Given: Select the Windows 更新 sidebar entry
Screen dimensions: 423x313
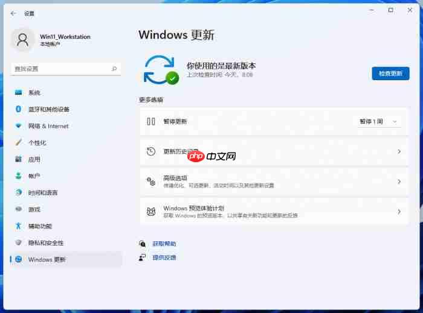Looking at the screenshot, I should pos(66,259).
